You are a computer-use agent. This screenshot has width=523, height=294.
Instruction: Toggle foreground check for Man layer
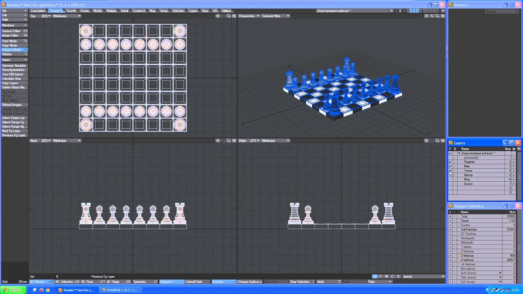(x=450, y=166)
